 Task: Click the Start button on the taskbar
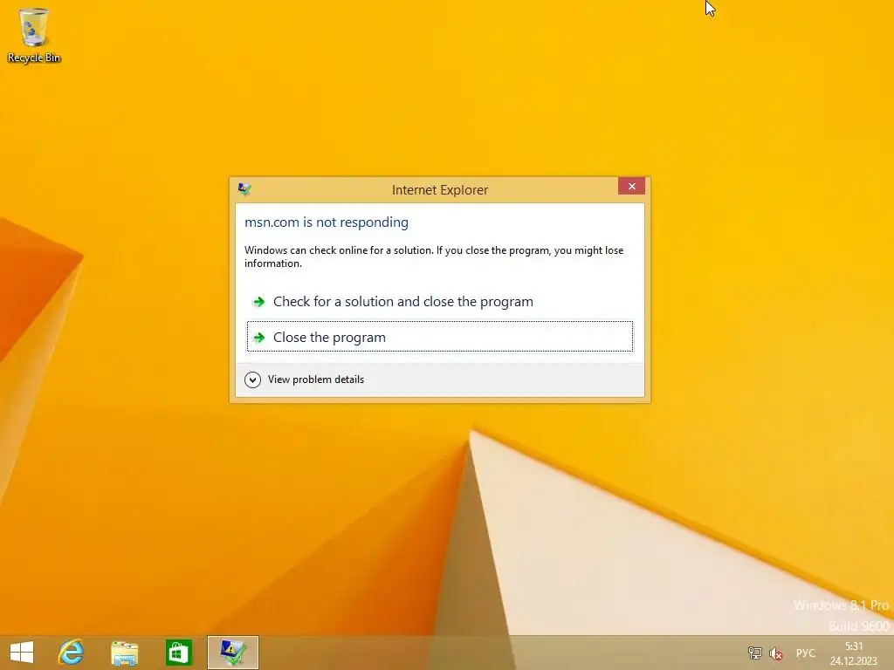[x=22, y=653]
